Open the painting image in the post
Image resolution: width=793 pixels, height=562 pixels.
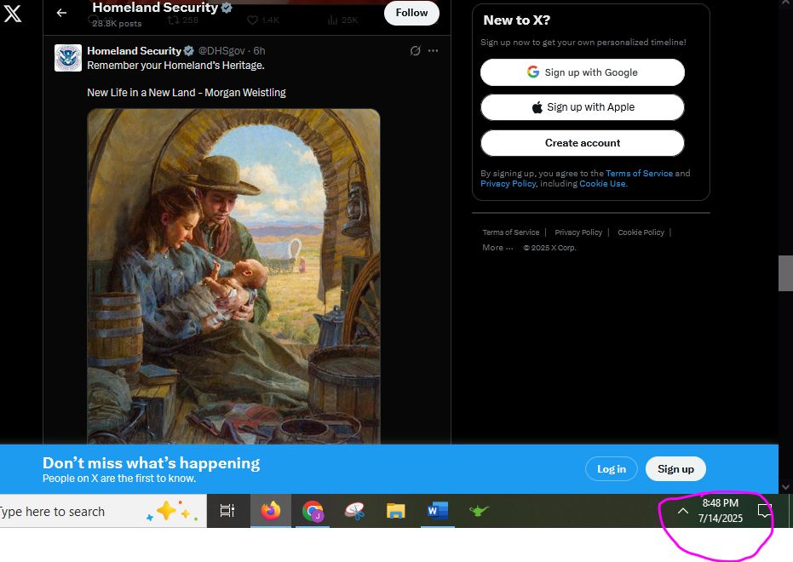233,277
